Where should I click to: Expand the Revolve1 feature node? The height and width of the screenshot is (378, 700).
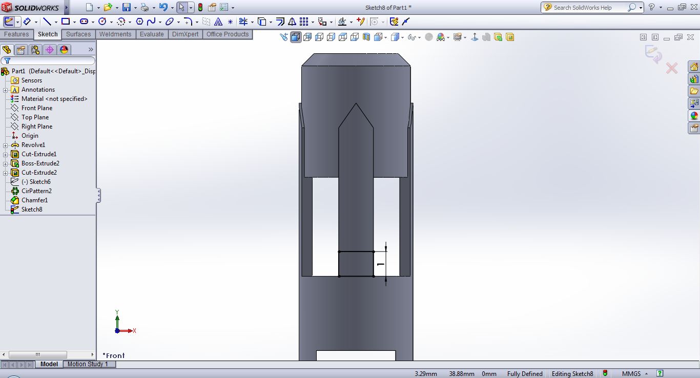[x=5, y=145]
